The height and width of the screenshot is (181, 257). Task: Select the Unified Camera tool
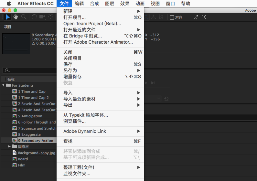pos(42,17)
